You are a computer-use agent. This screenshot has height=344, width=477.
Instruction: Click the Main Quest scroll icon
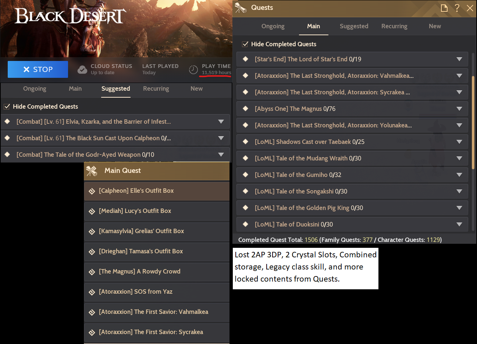tap(92, 171)
